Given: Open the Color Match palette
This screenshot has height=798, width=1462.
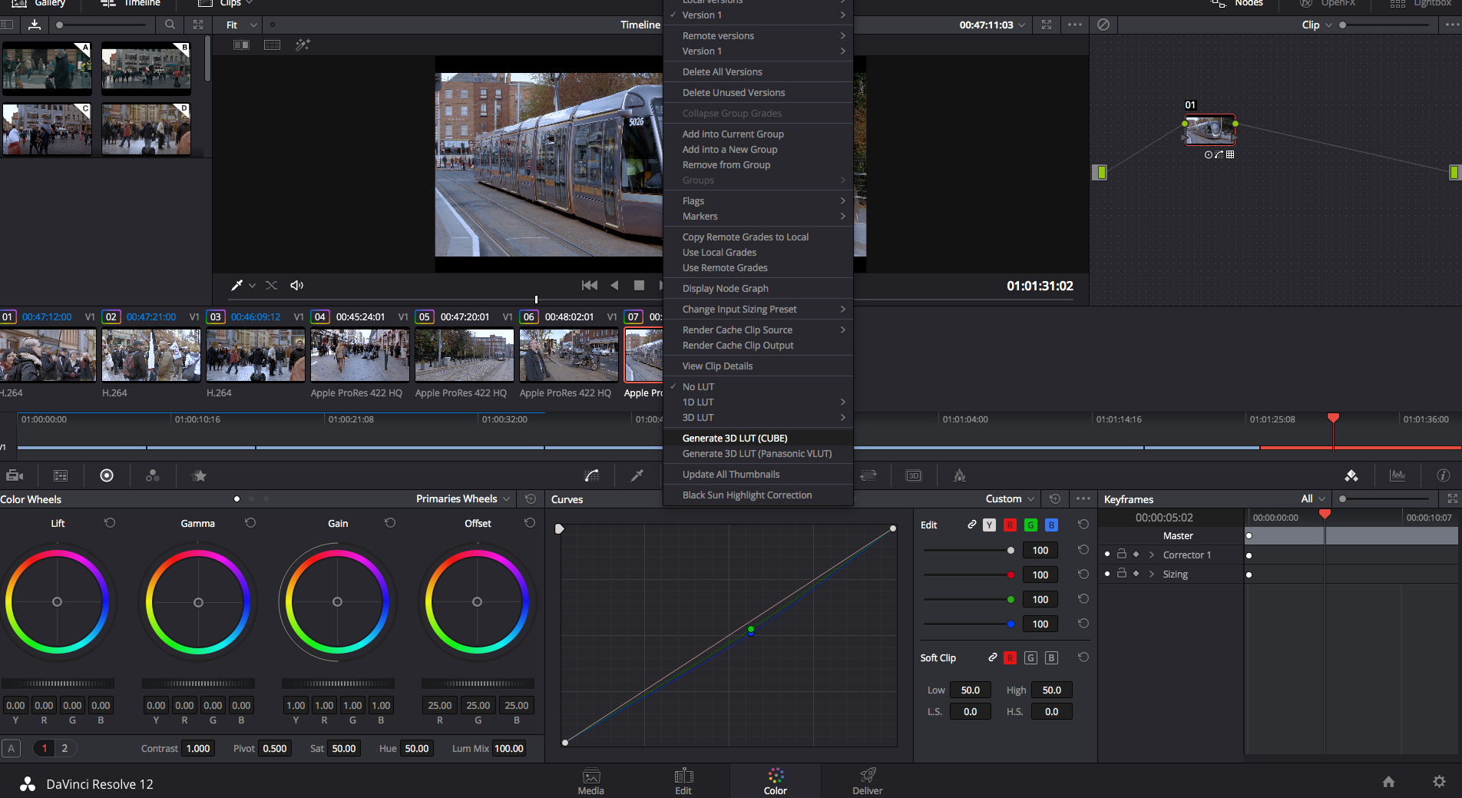Looking at the screenshot, I should point(61,475).
